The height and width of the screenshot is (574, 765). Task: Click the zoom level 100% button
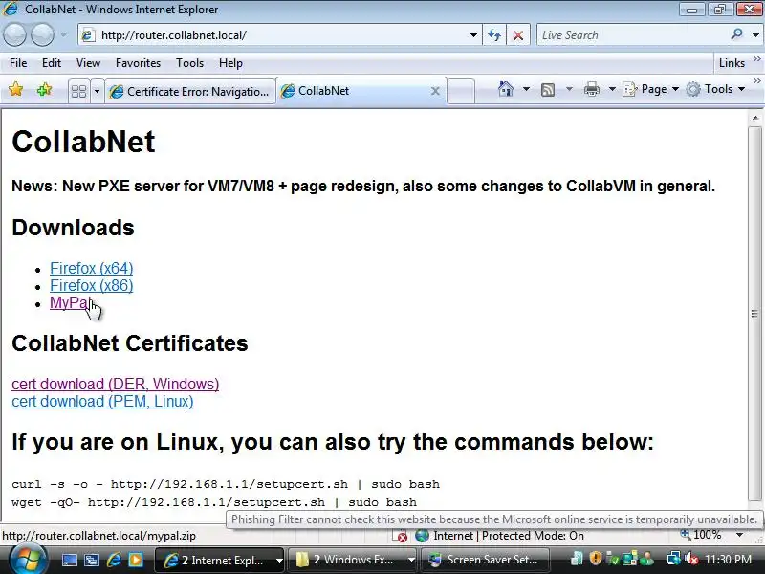point(702,535)
